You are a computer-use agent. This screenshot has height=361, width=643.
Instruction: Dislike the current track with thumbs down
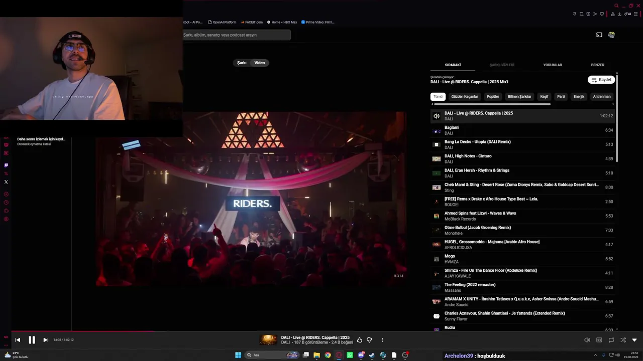(369, 340)
